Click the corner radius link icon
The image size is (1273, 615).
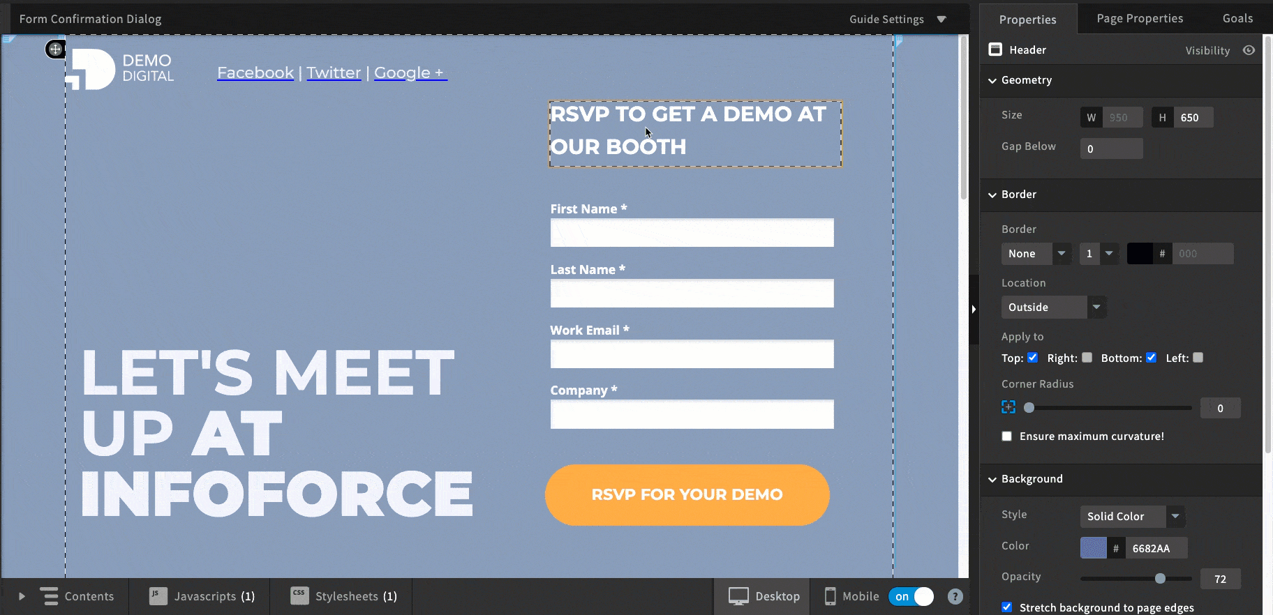pyautogui.click(x=1008, y=407)
